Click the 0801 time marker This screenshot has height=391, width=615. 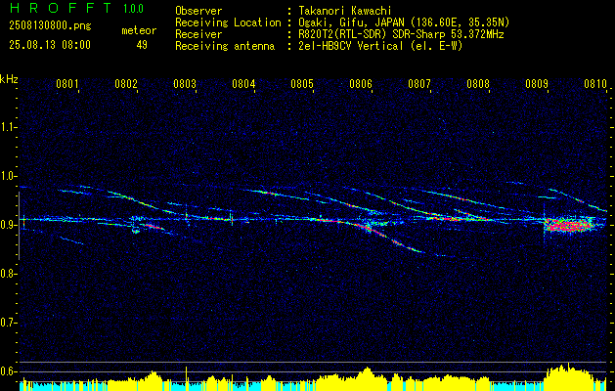tap(67, 84)
